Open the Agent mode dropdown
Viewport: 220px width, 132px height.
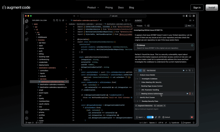141,117
